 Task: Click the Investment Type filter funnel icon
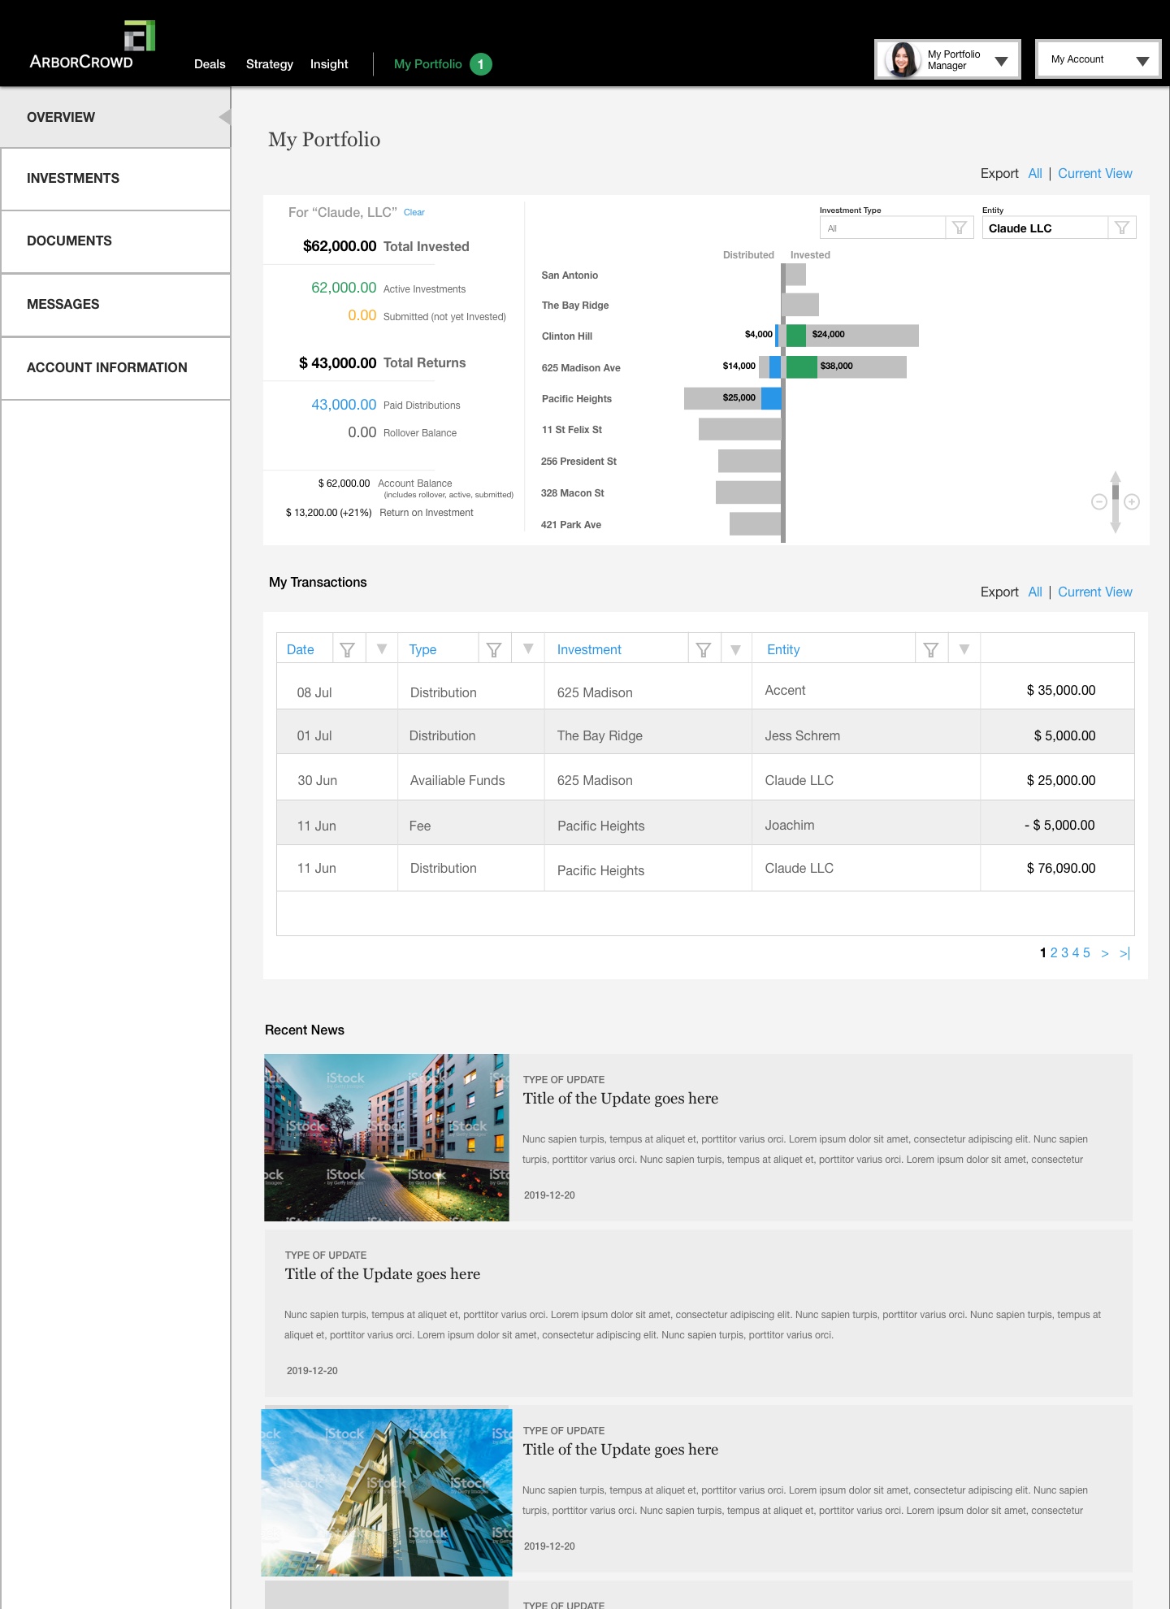pyautogui.click(x=960, y=228)
